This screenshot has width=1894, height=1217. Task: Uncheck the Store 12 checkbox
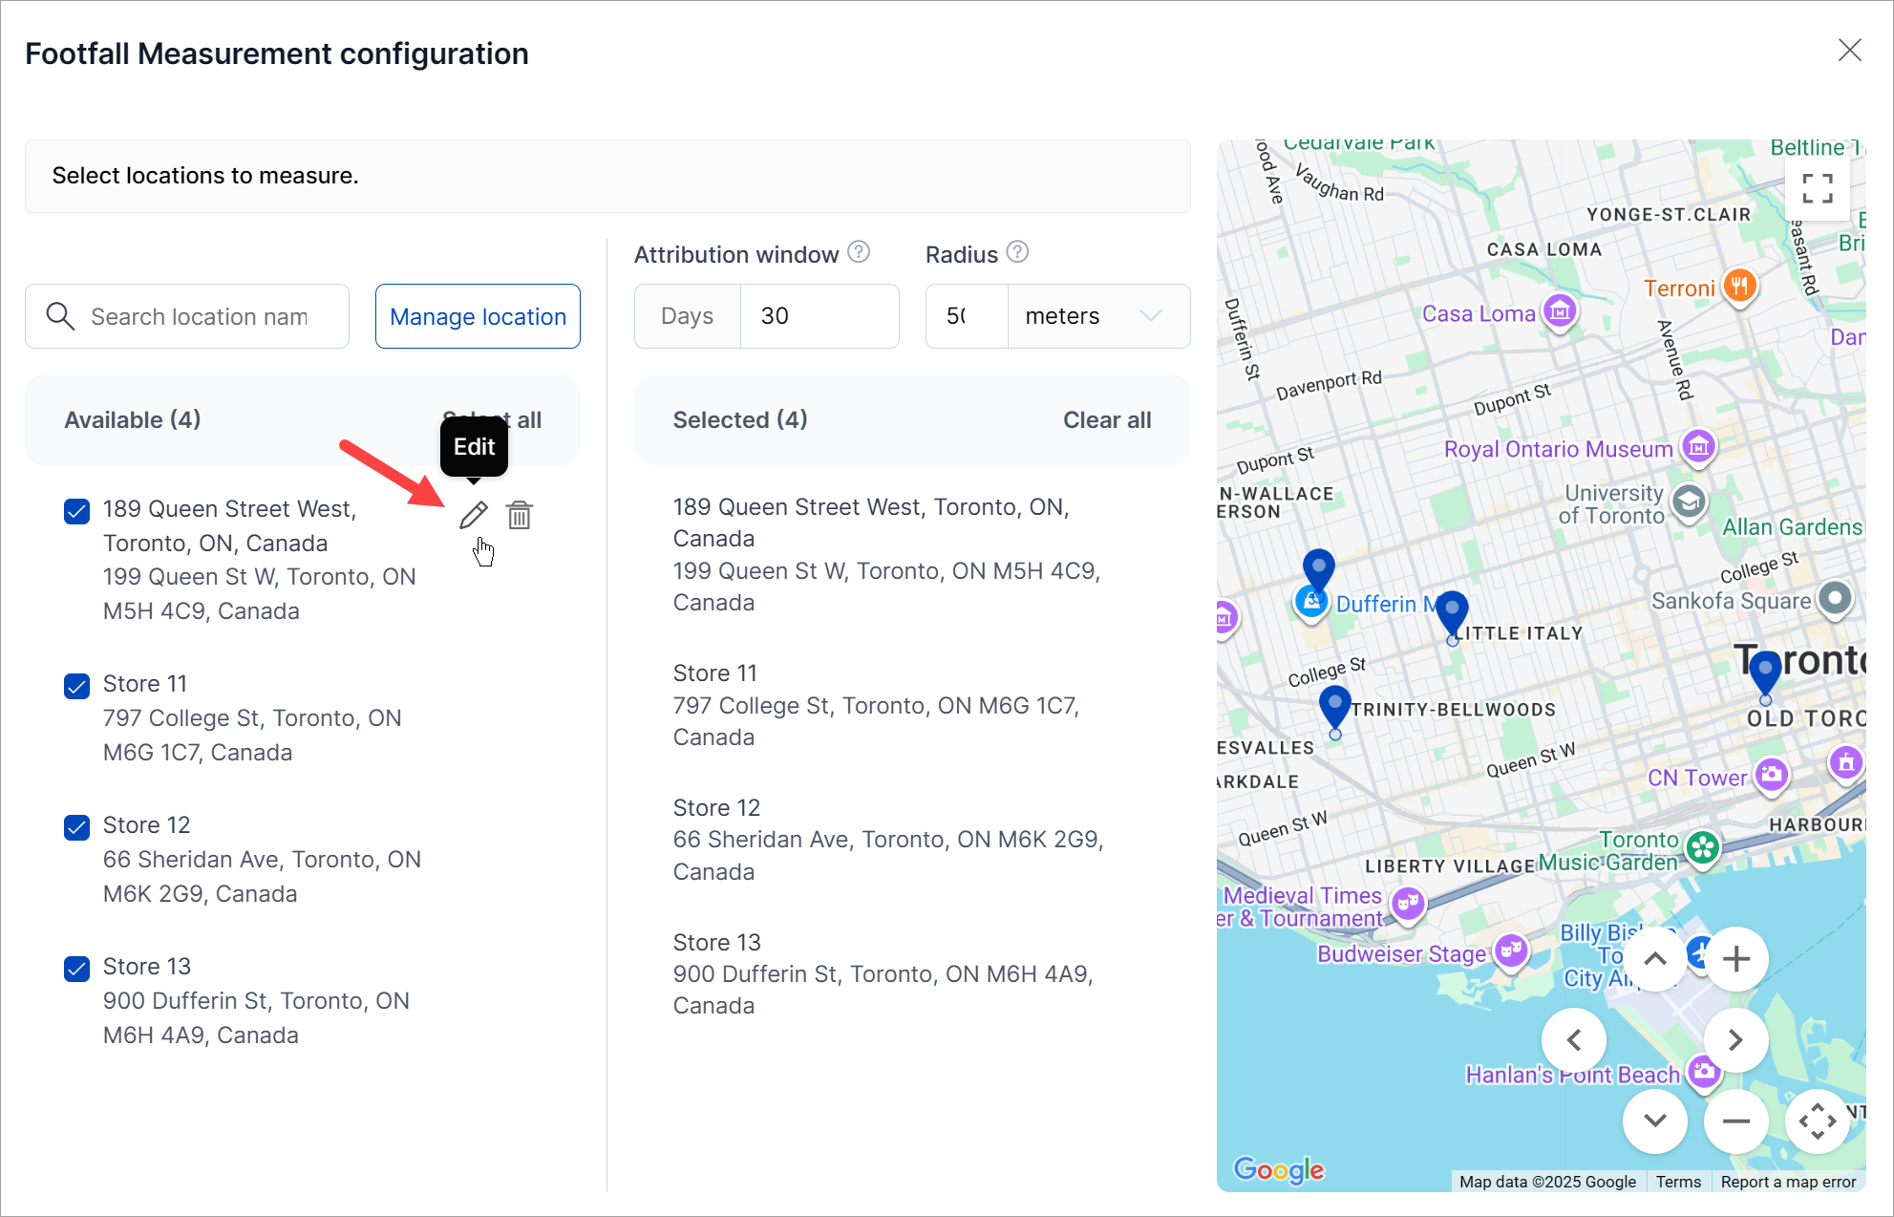(76, 827)
